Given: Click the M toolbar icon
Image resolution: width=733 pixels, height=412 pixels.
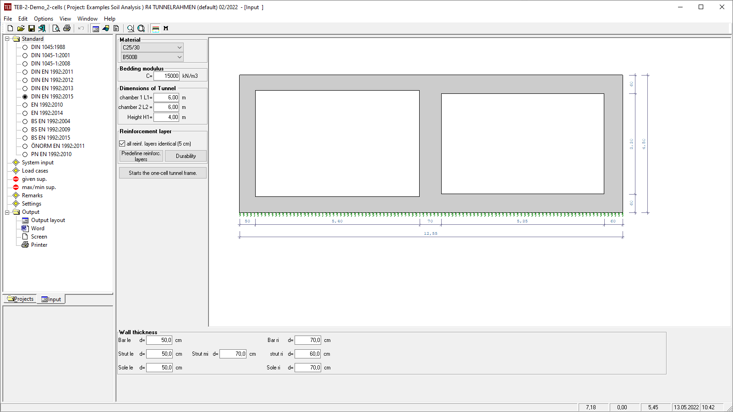Looking at the screenshot, I should tap(166, 28).
